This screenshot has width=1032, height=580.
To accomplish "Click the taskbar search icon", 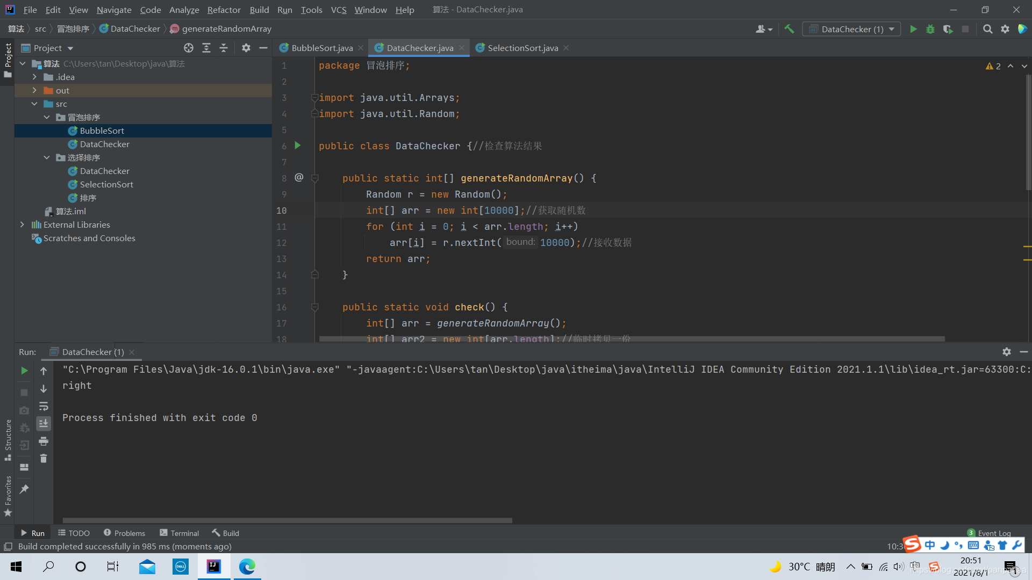I will click(48, 567).
